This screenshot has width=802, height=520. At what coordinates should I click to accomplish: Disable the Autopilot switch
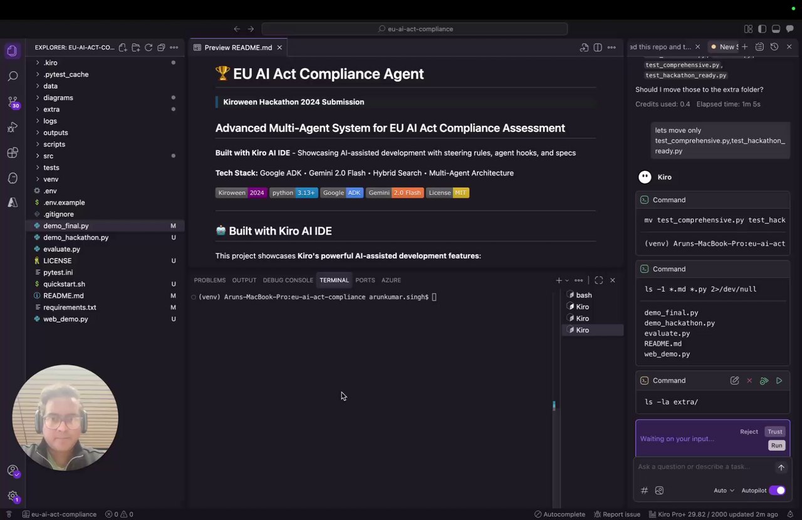pyautogui.click(x=777, y=491)
